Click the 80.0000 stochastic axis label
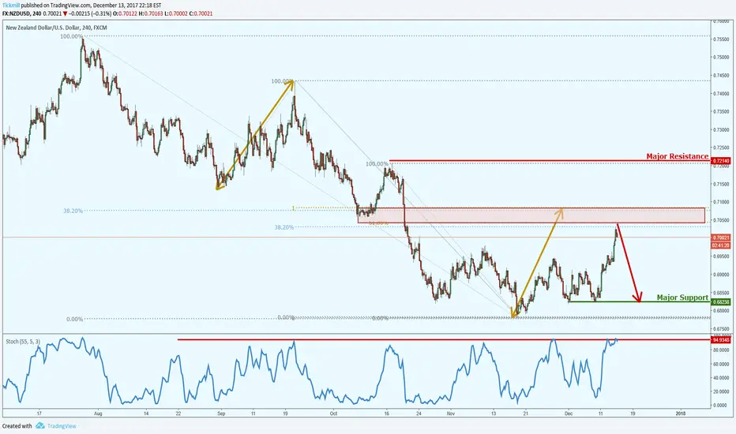 tap(721, 350)
